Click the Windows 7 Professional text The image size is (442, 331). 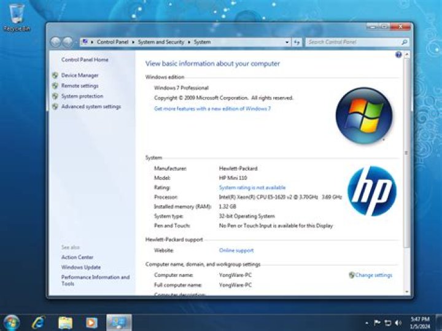(181, 88)
